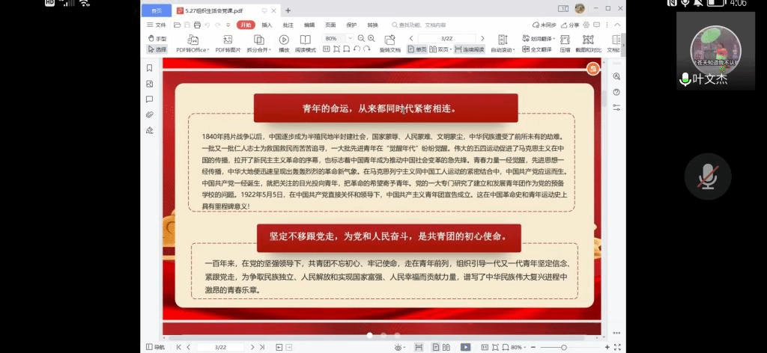Toggle single page (单页) view

tap(416, 49)
